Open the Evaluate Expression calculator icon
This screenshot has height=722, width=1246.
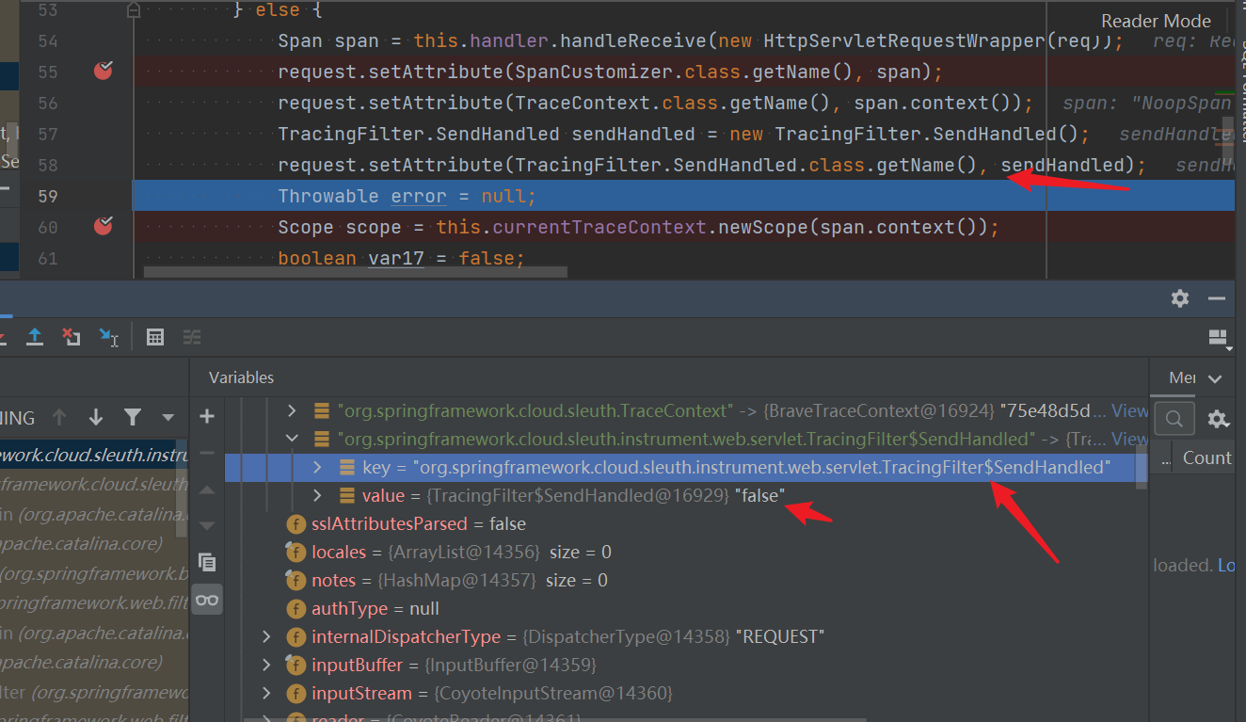pos(156,336)
